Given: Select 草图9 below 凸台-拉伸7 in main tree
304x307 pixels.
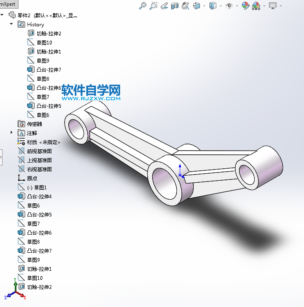Looking at the screenshot, I should coord(29,260).
